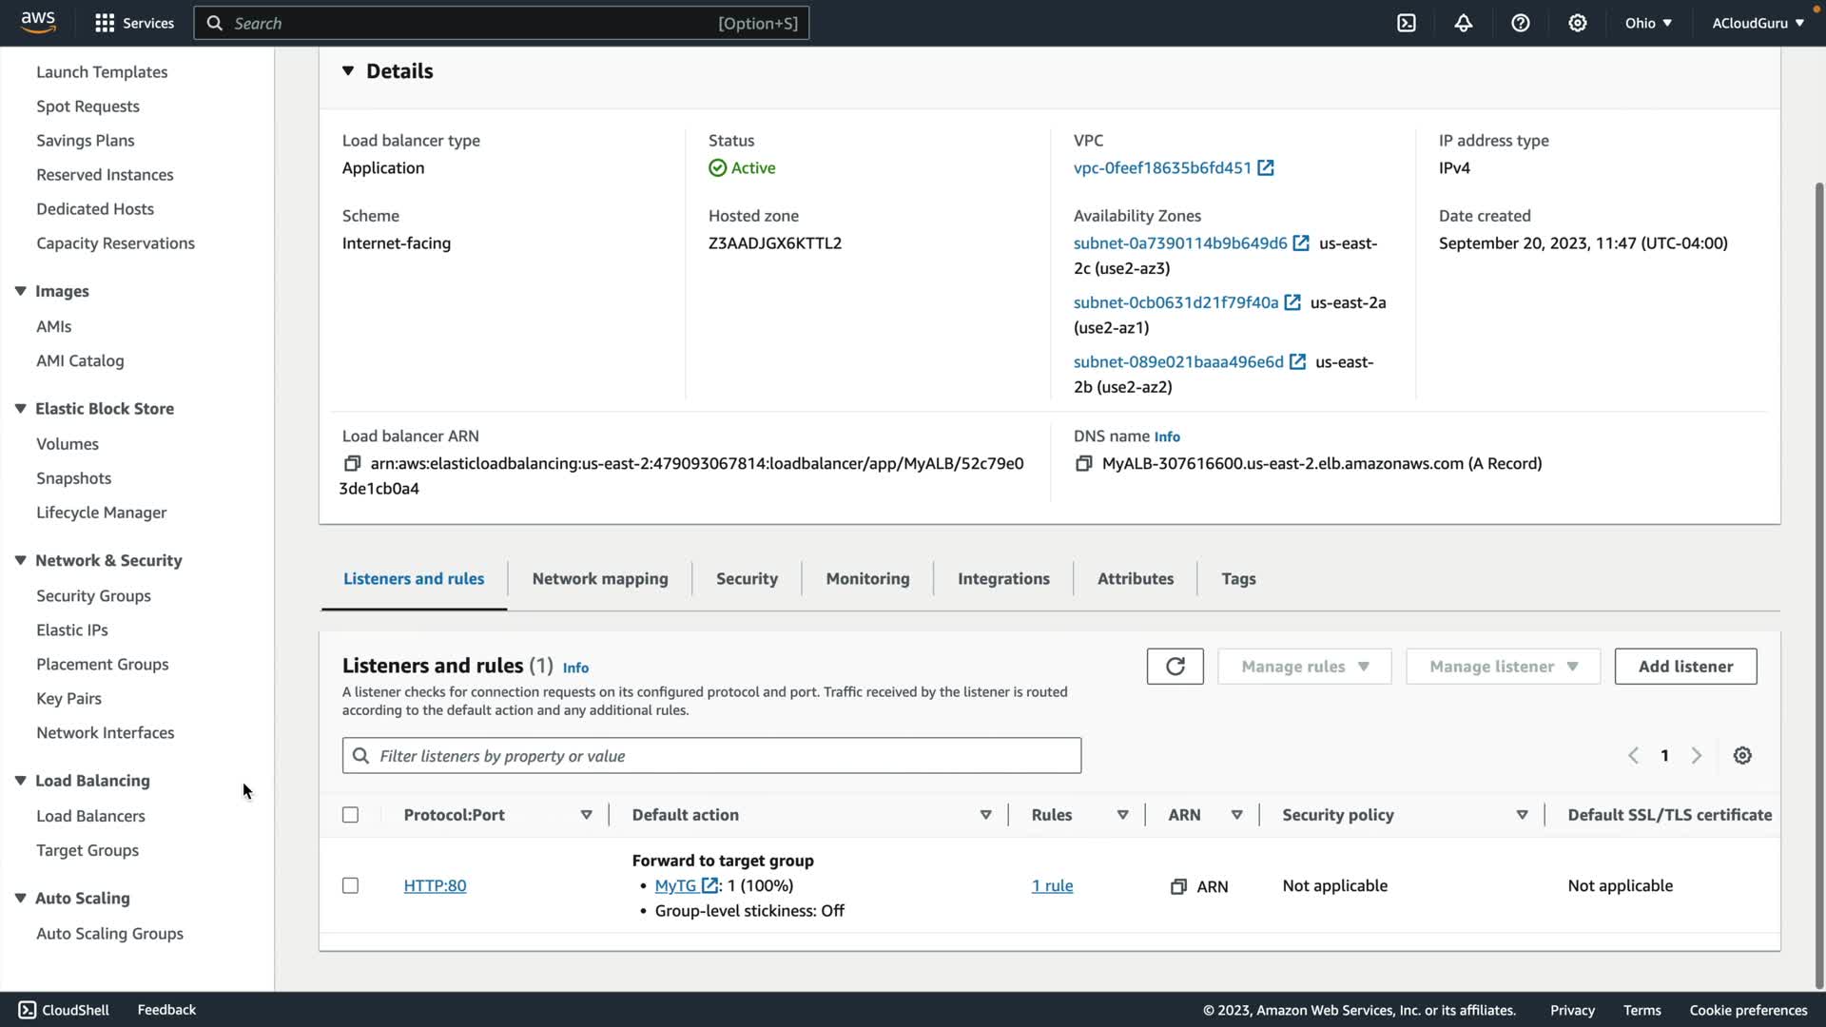Click the Add listener button

pos(1684,667)
